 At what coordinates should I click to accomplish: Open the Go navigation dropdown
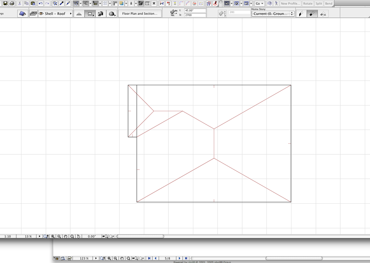point(259,3)
